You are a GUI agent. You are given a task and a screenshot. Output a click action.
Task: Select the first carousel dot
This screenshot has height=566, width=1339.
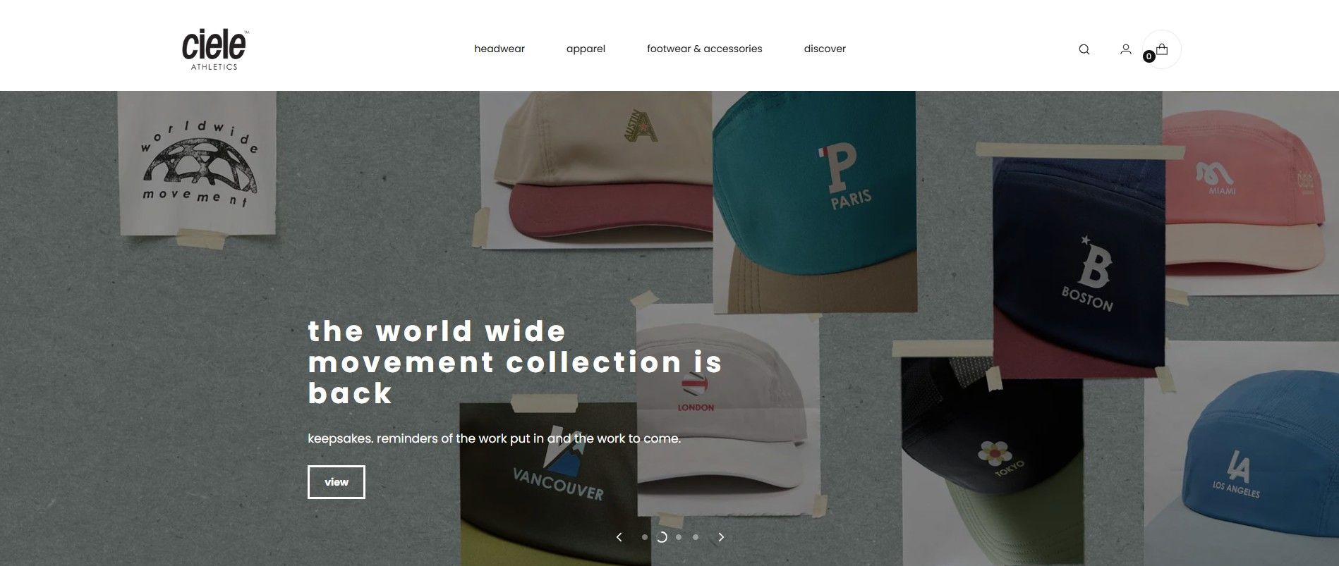point(645,537)
